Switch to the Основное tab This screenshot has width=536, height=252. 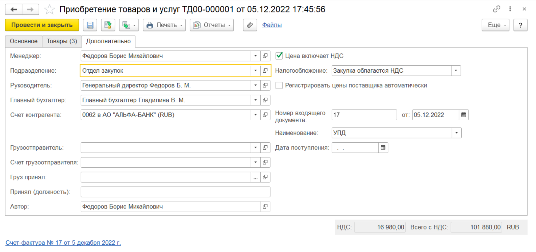24,41
